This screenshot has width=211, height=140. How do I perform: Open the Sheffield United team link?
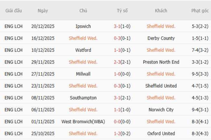[161, 86]
